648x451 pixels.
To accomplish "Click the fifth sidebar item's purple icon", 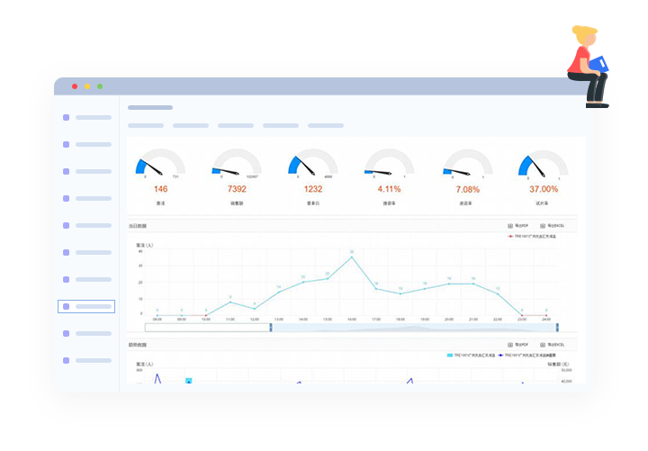I will point(66,225).
